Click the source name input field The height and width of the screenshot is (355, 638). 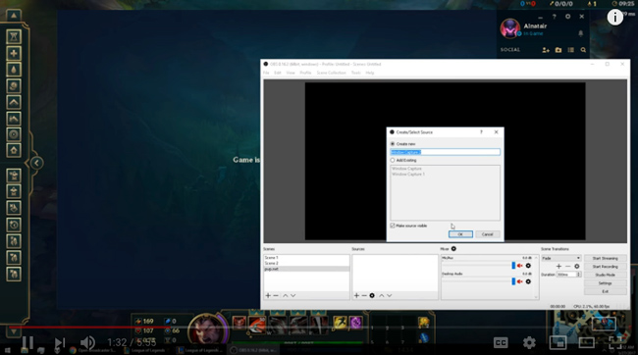446,152
